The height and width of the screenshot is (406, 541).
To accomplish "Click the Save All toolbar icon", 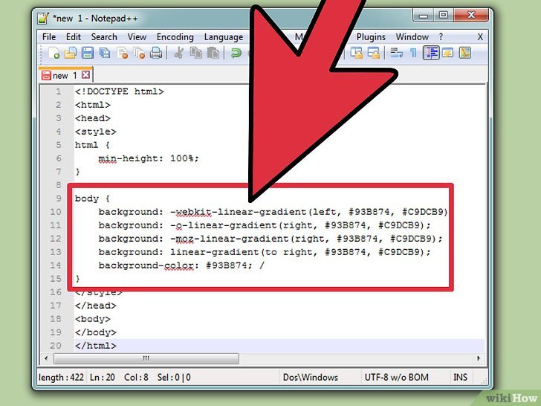I will [x=105, y=53].
